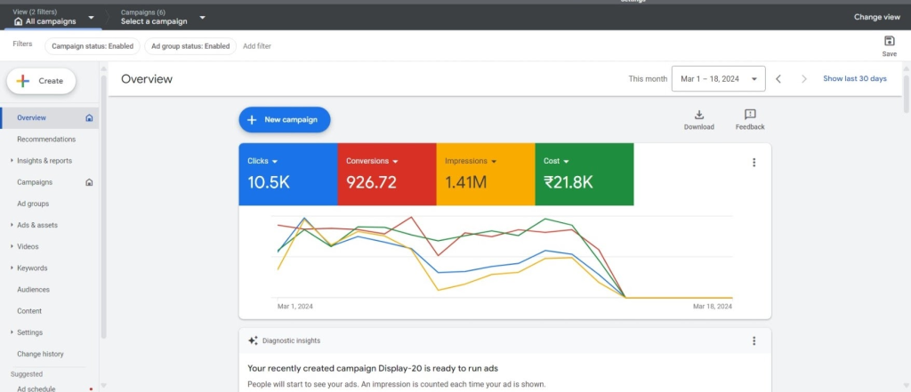Open the Feedback icon
The image size is (911, 392).
coord(750,115)
